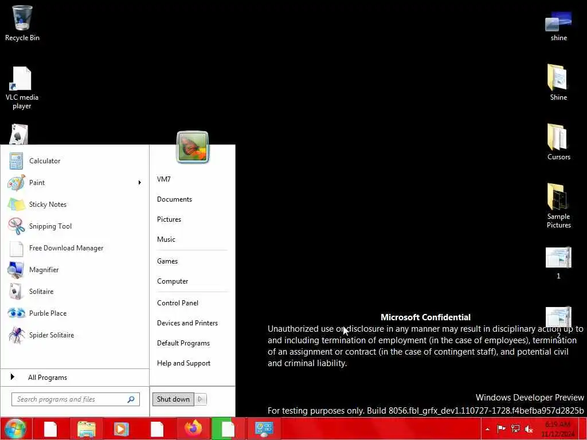587x440 pixels.
Task: Open Sticky Notes from the Start menu
Action: (75, 205)
